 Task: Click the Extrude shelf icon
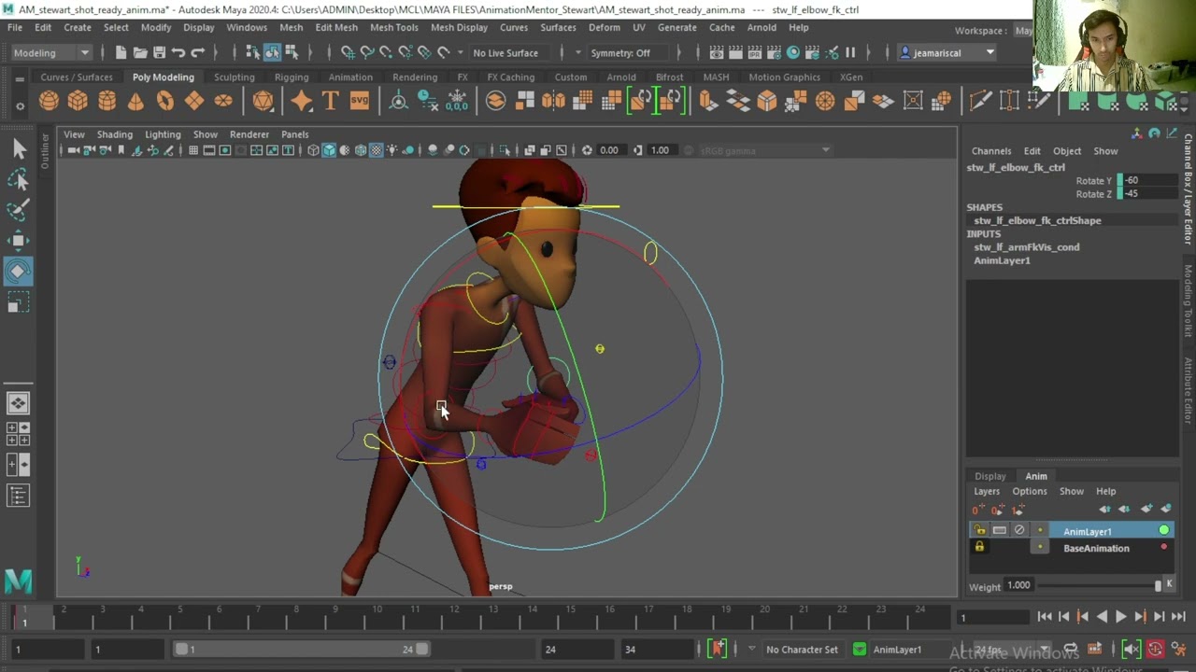click(708, 101)
